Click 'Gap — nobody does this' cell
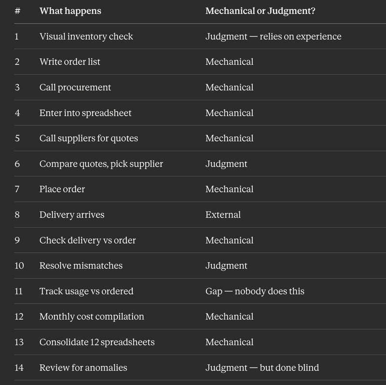386x385 pixels. [x=255, y=291]
